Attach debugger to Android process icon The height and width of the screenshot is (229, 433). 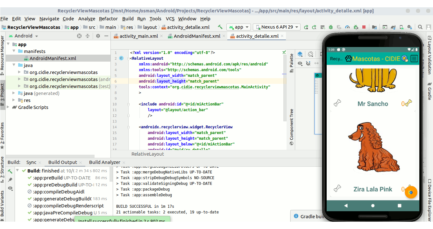(356, 27)
